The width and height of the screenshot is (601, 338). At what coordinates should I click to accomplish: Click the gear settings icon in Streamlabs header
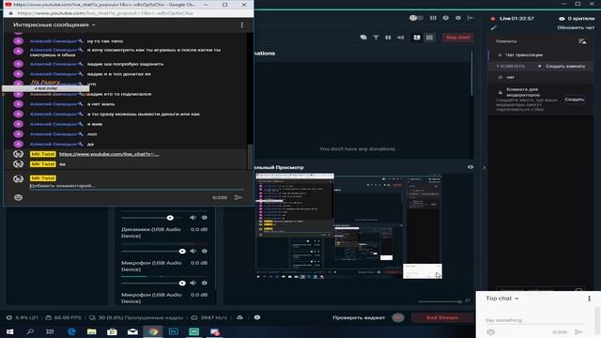458,18
